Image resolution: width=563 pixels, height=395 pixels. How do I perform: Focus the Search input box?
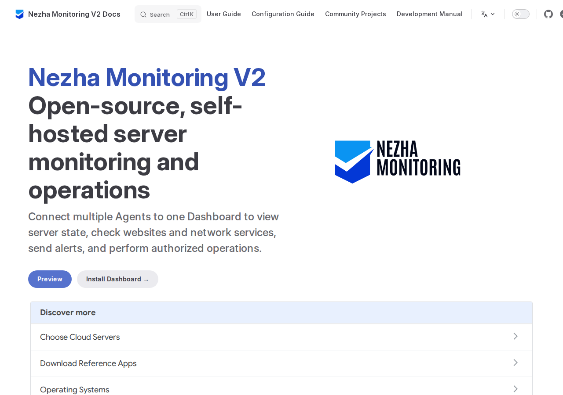point(168,14)
